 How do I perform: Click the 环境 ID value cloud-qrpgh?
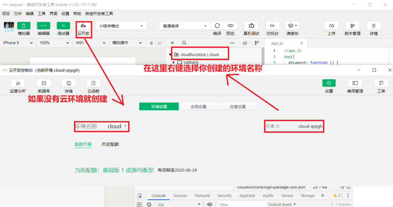tap(310, 126)
